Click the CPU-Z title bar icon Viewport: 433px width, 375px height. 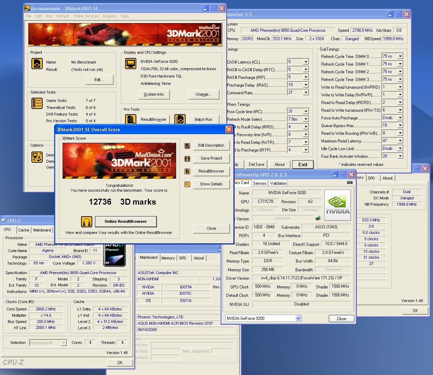(x=4, y=221)
